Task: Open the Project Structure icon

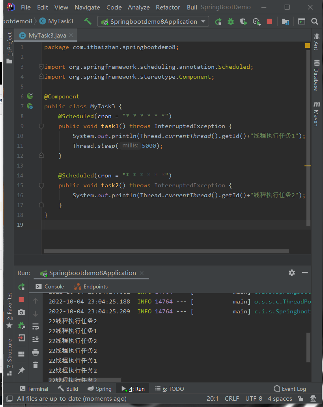Action: tap(286, 22)
